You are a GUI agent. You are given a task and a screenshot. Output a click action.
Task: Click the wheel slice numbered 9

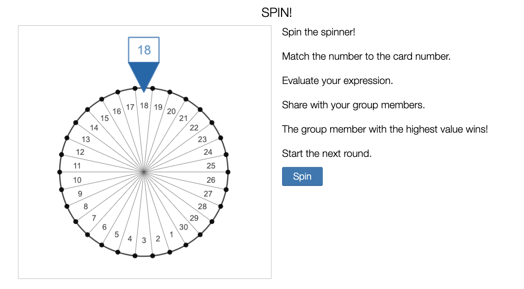[x=80, y=193]
